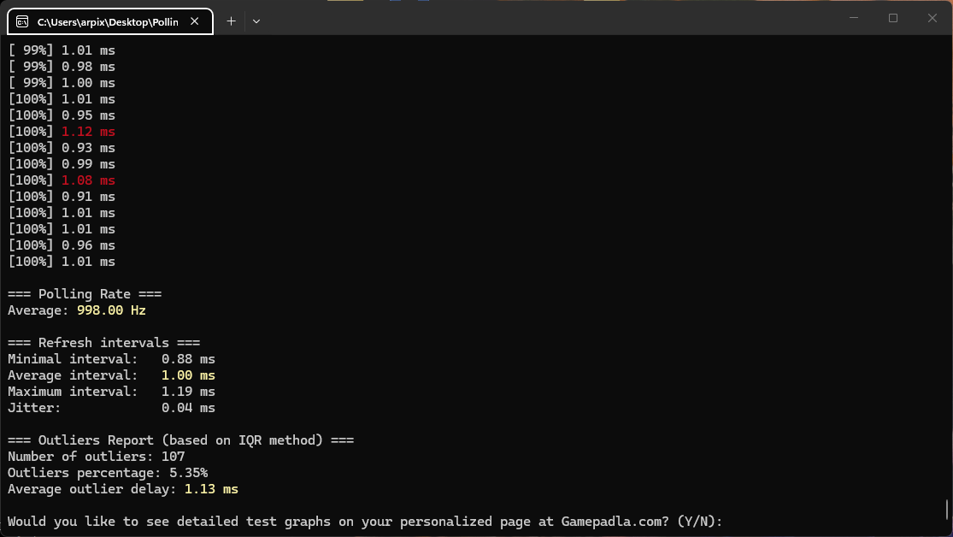Click the red 1.12 ms reading
Image resolution: width=953 pixels, height=537 pixels.
[88, 132]
